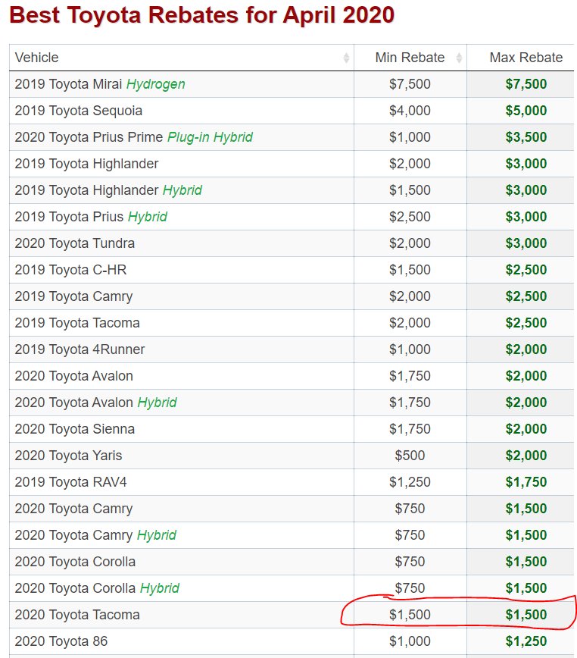Sort by Max Rebate header

(526, 58)
